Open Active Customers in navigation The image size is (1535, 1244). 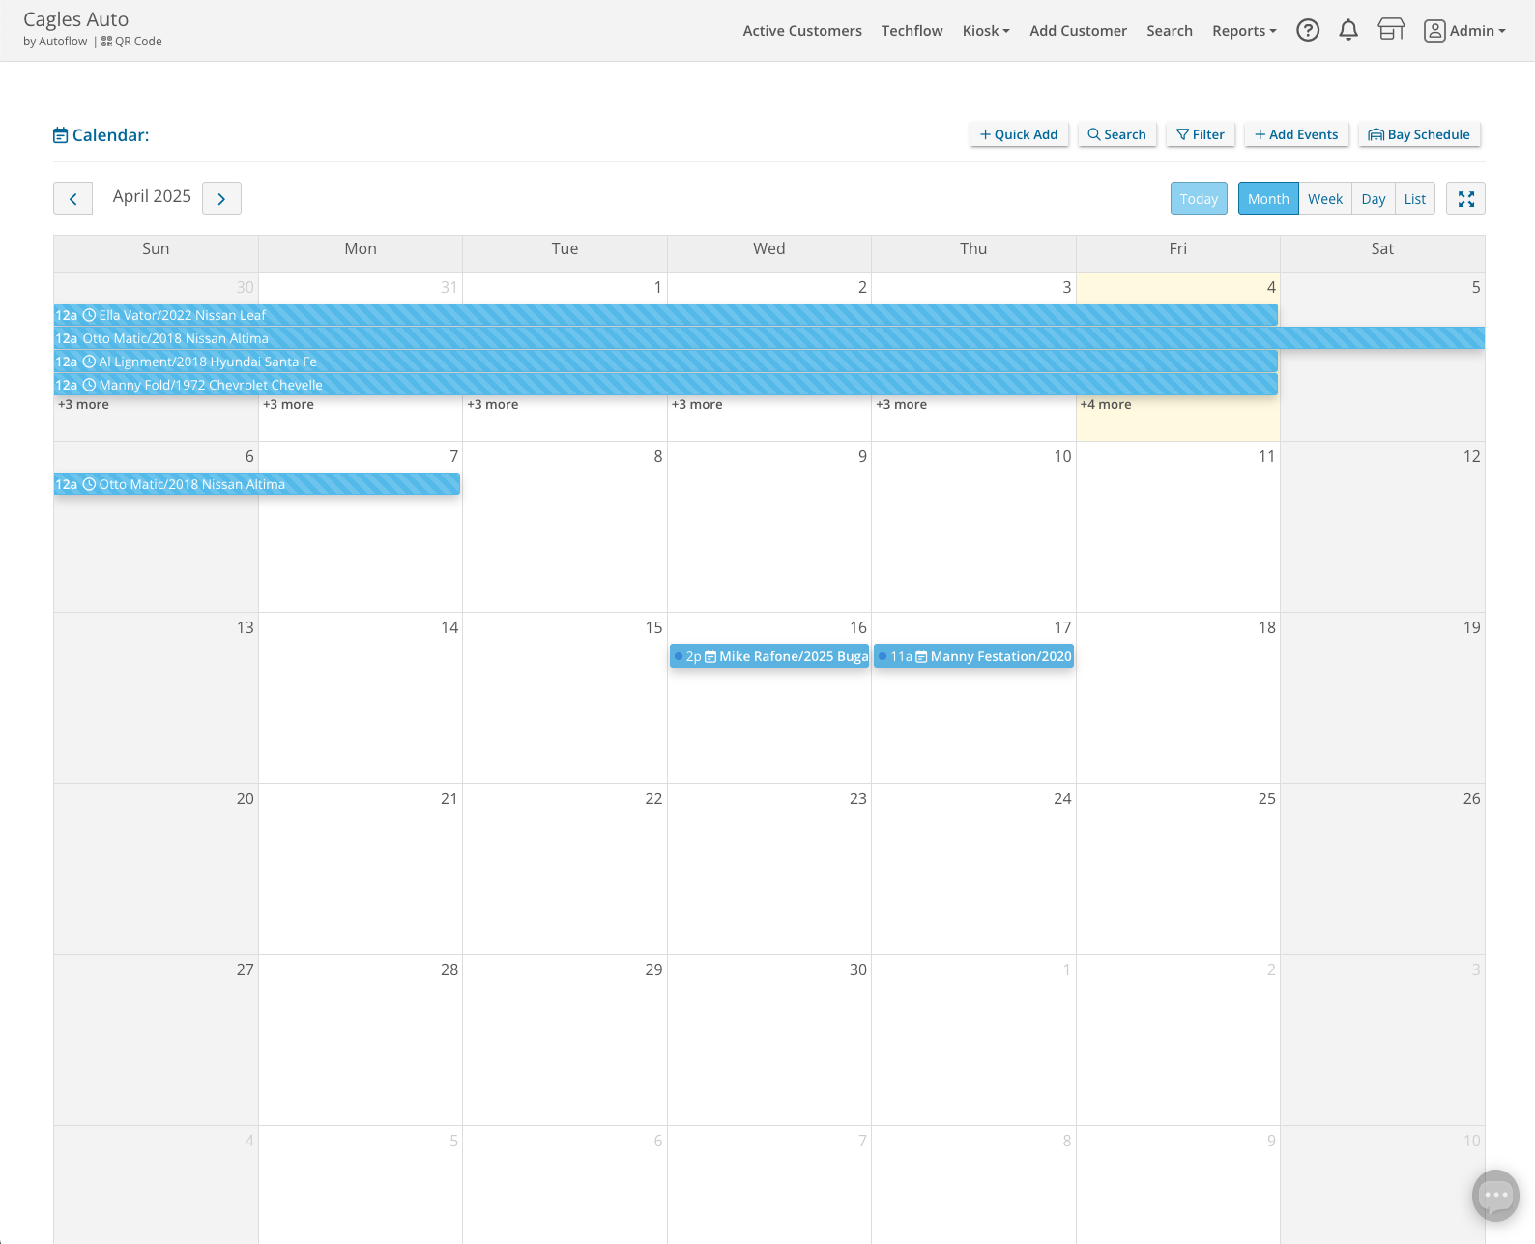(x=801, y=31)
